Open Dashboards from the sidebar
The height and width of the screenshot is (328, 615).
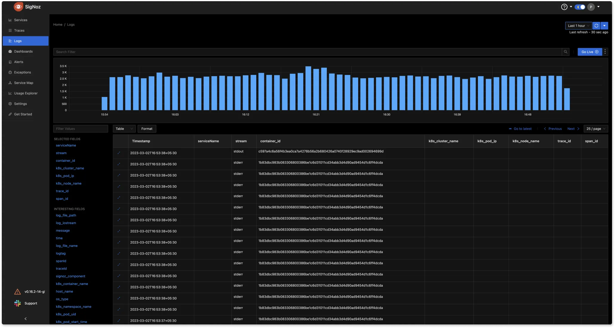pyautogui.click(x=23, y=51)
